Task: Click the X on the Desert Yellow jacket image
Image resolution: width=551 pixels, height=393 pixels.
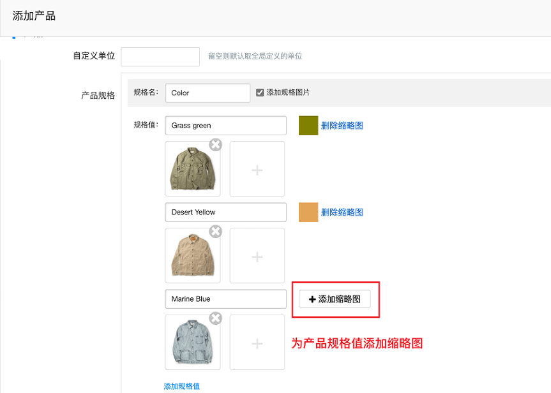Action: point(215,232)
